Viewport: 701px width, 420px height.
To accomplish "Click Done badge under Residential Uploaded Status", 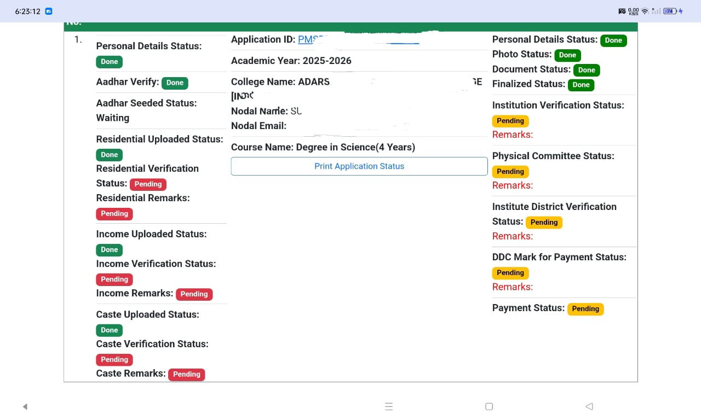I will pos(109,155).
